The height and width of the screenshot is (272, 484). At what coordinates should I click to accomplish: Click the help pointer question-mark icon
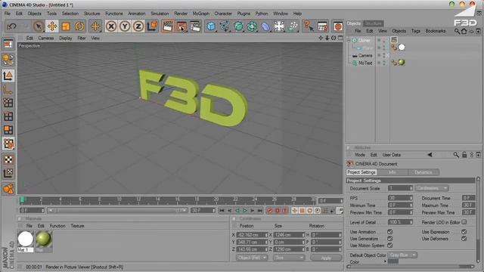(309, 26)
